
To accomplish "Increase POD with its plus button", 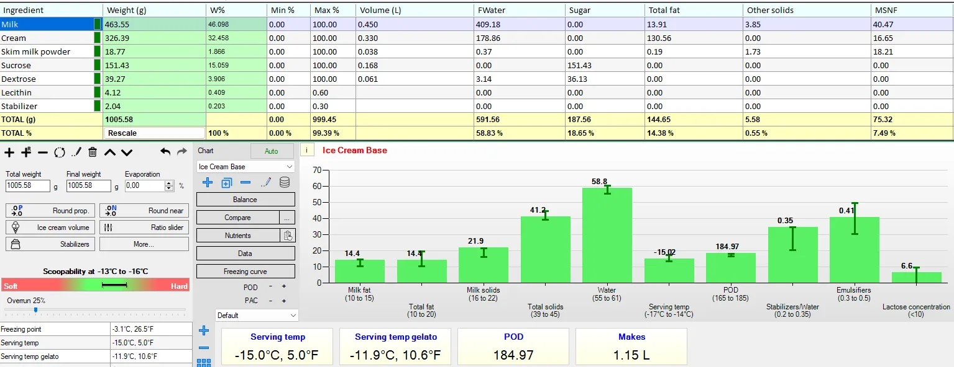I will tap(284, 287).
